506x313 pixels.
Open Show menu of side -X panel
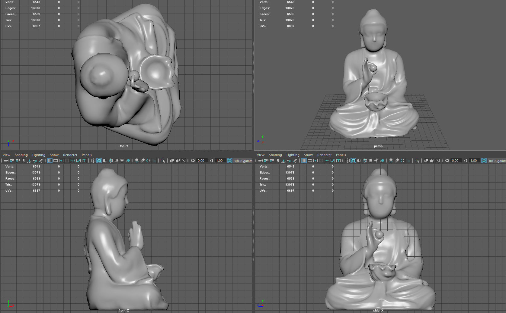[308, 155]
